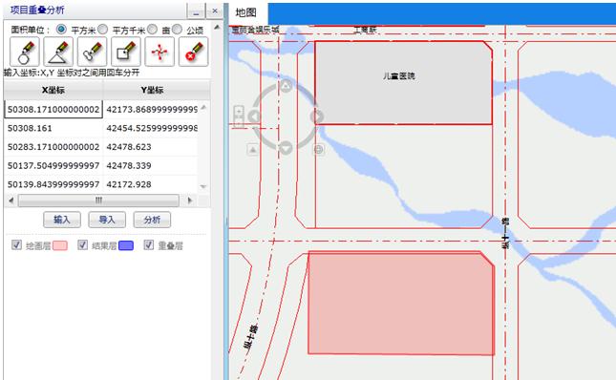
Task: Click the 分析 button
Action: pyautogui.click(x=152, y=220)
